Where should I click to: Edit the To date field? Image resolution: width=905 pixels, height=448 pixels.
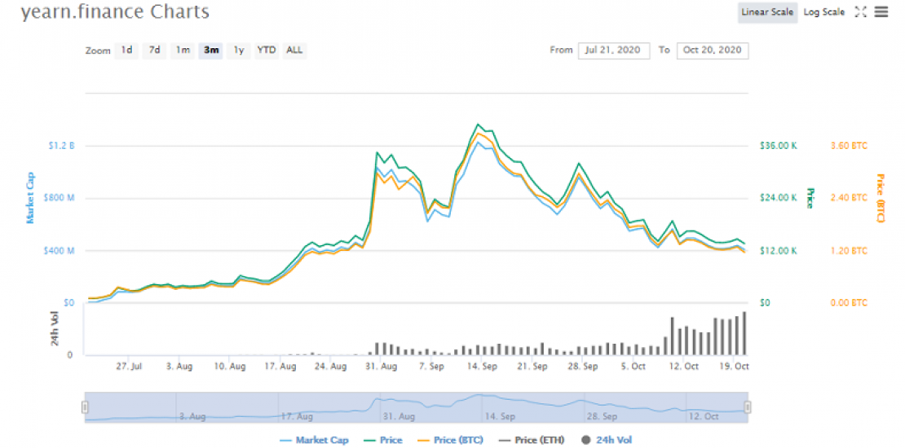[712, 51]
